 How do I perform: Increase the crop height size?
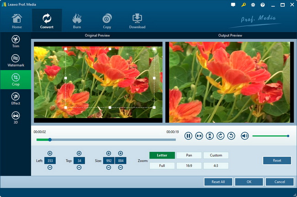[121, 153]
